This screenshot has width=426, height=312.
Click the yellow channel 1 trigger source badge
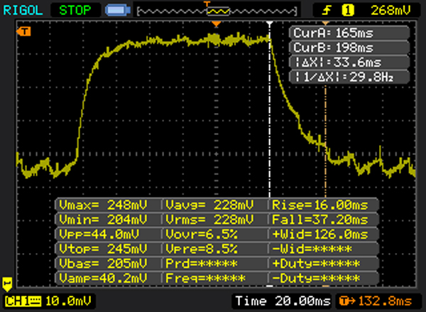tap(348, 11)
